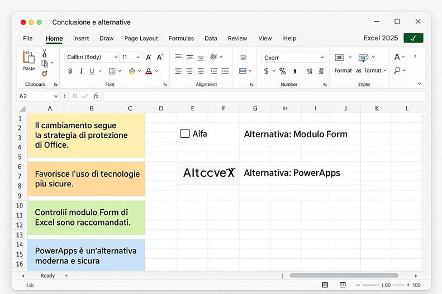This screenshot has width=442, height=294.
Task: Open the font size 11 dropdown
Action: coord(131,57)
